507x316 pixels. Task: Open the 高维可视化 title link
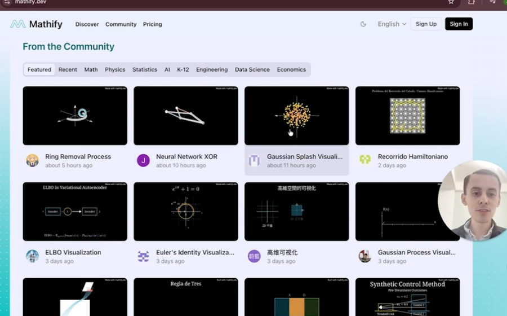point(282,253)
